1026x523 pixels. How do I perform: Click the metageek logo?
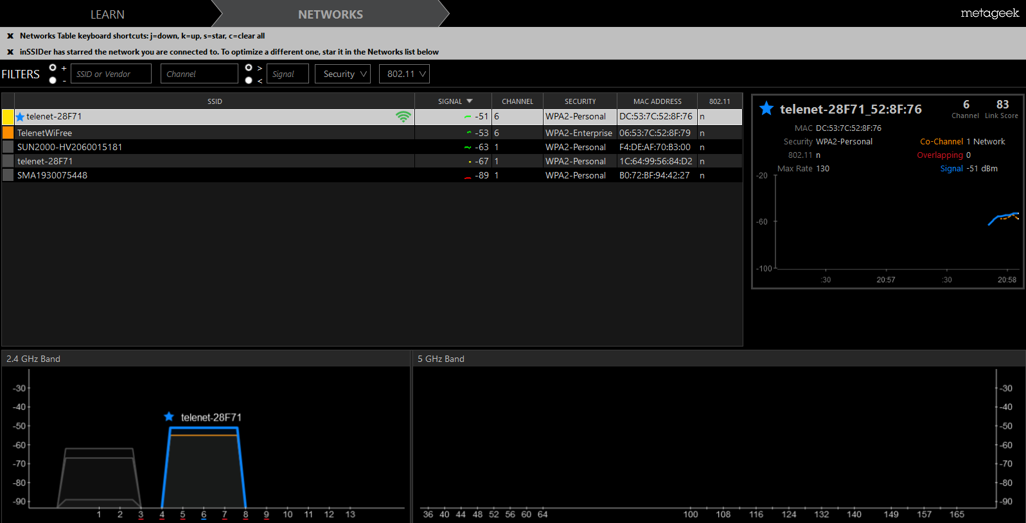click(x=989, y=13)
